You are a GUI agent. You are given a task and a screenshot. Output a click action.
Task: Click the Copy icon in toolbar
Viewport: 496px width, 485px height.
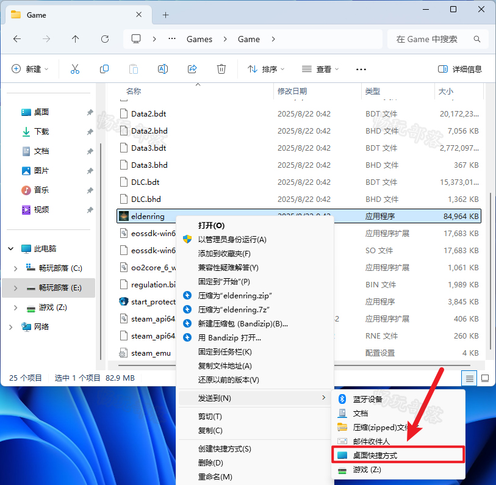click(x=104, y=69)
